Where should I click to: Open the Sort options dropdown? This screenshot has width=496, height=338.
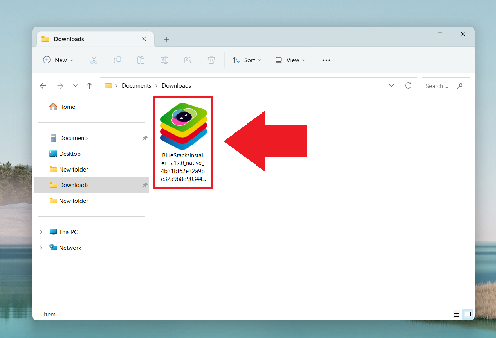point(247,60)
